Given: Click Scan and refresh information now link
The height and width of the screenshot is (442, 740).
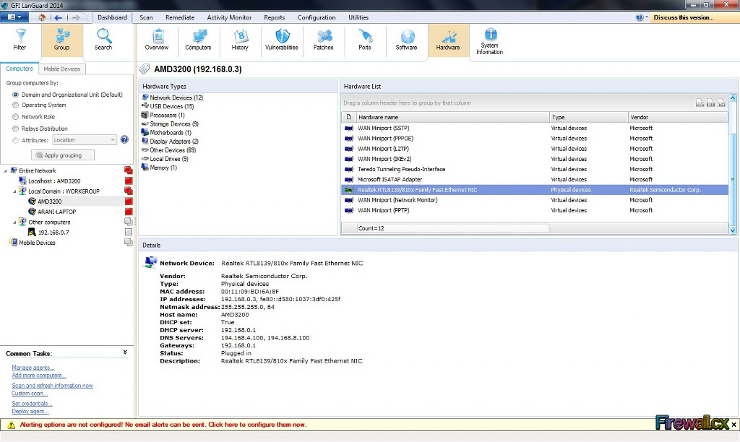Looking at the screenshot, I should tap(52, 386).
